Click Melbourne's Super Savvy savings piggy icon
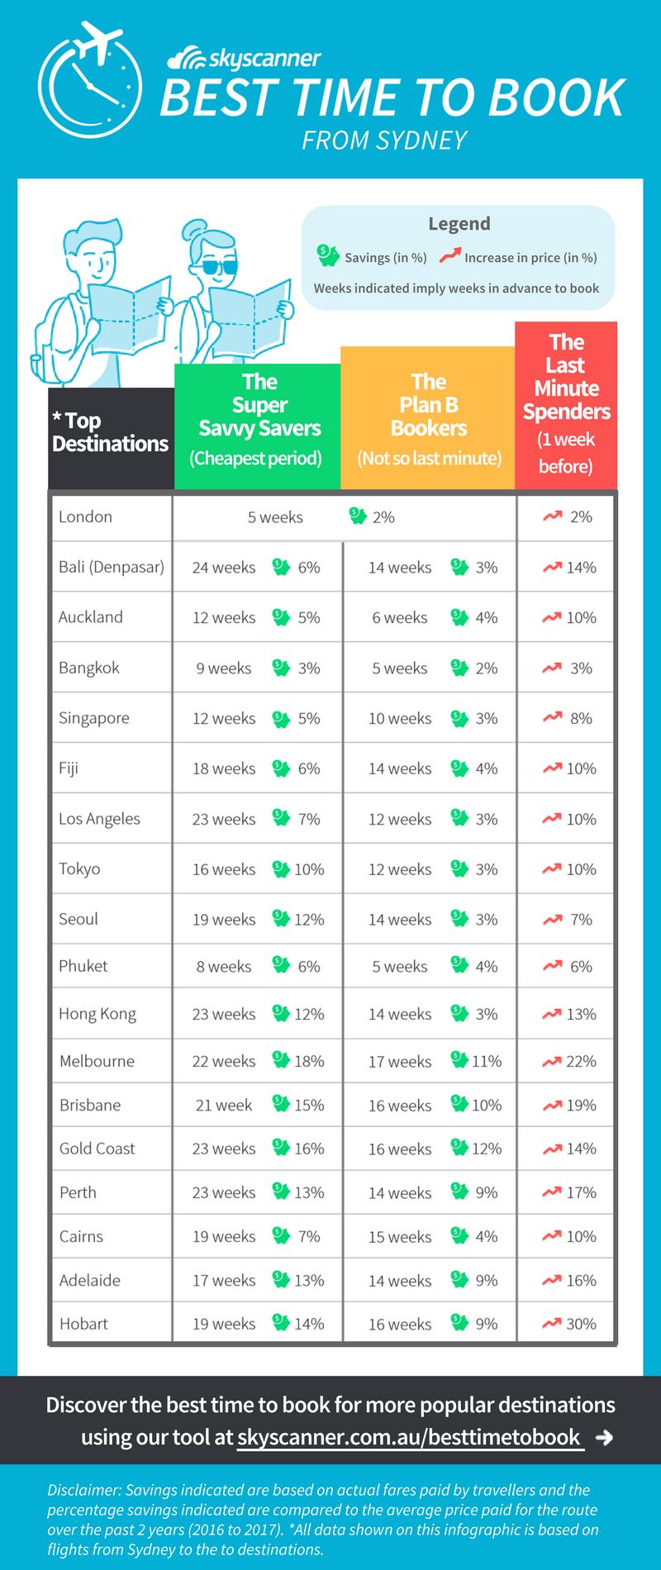Screen dimensions: 661x1570 click(281, 1060)
